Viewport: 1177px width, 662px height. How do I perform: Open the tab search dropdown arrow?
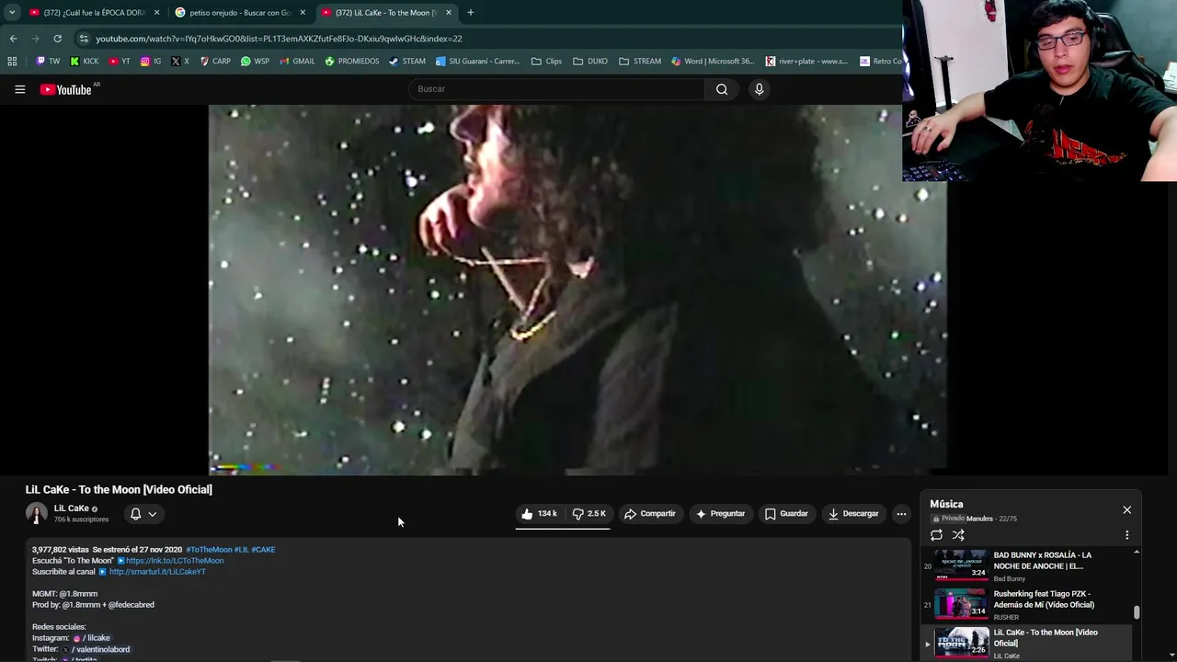pos(12,13)
